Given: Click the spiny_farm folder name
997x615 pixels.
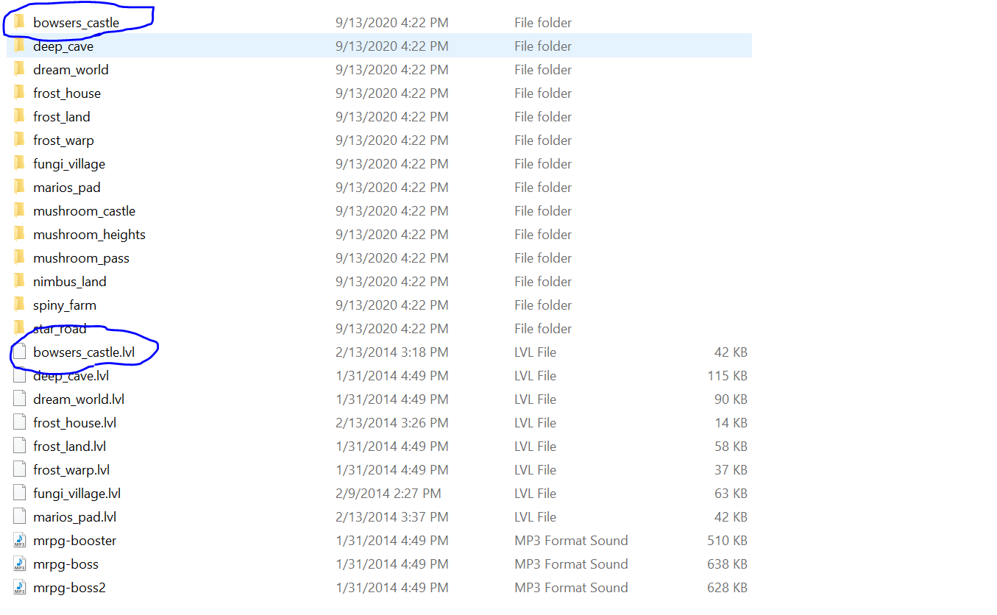Looking at the screenshot, I should 65,305.
